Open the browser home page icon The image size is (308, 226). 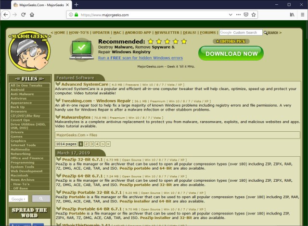[32, 15]
